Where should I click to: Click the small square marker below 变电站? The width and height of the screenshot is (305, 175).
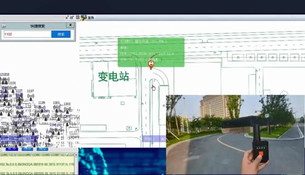pos(123,103)
